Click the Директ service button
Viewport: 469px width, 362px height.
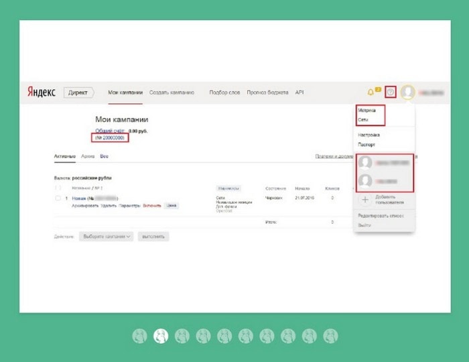pos(78,93)
